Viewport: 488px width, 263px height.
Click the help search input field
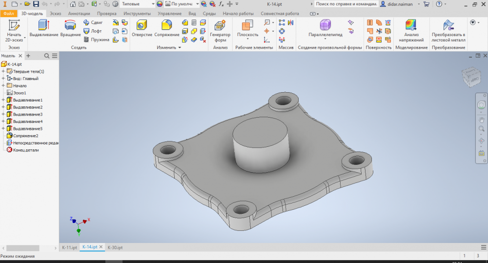[346, 4]
